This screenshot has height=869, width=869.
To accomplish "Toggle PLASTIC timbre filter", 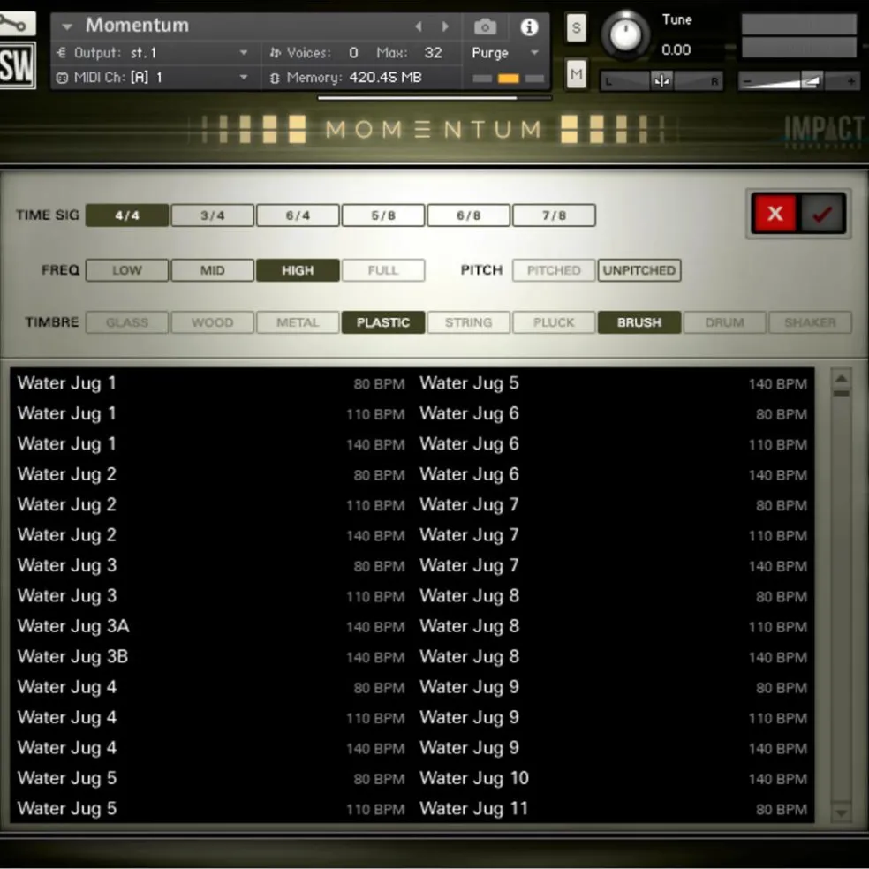I will [x=383, y=322].
